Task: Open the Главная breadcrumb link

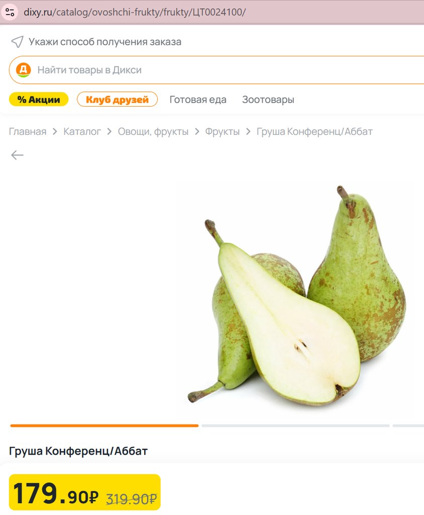Action: [28, 132]
